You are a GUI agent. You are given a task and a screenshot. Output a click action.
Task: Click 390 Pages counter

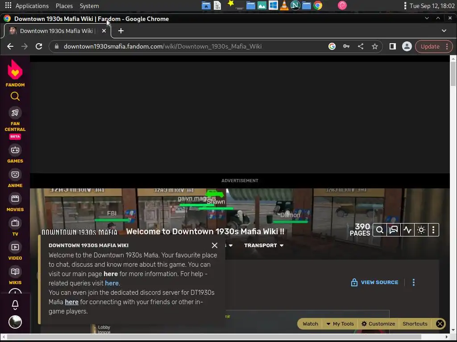[360, 230]
